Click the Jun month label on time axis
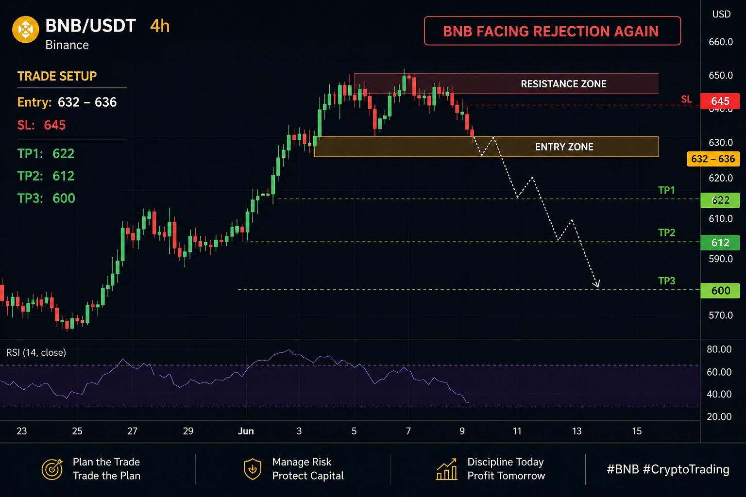Image resolution: width=746 pixels, height=497 pixels. pyautogui.click(x=246, y=431)
